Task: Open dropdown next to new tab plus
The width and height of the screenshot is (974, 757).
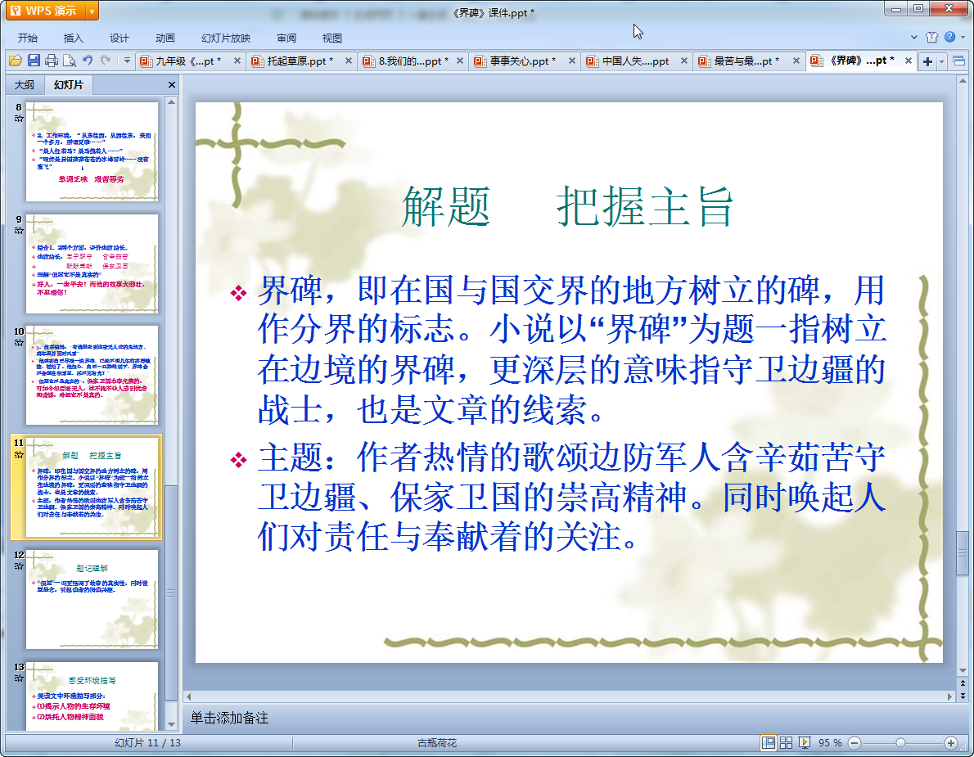Action: [x=942, y=61]
